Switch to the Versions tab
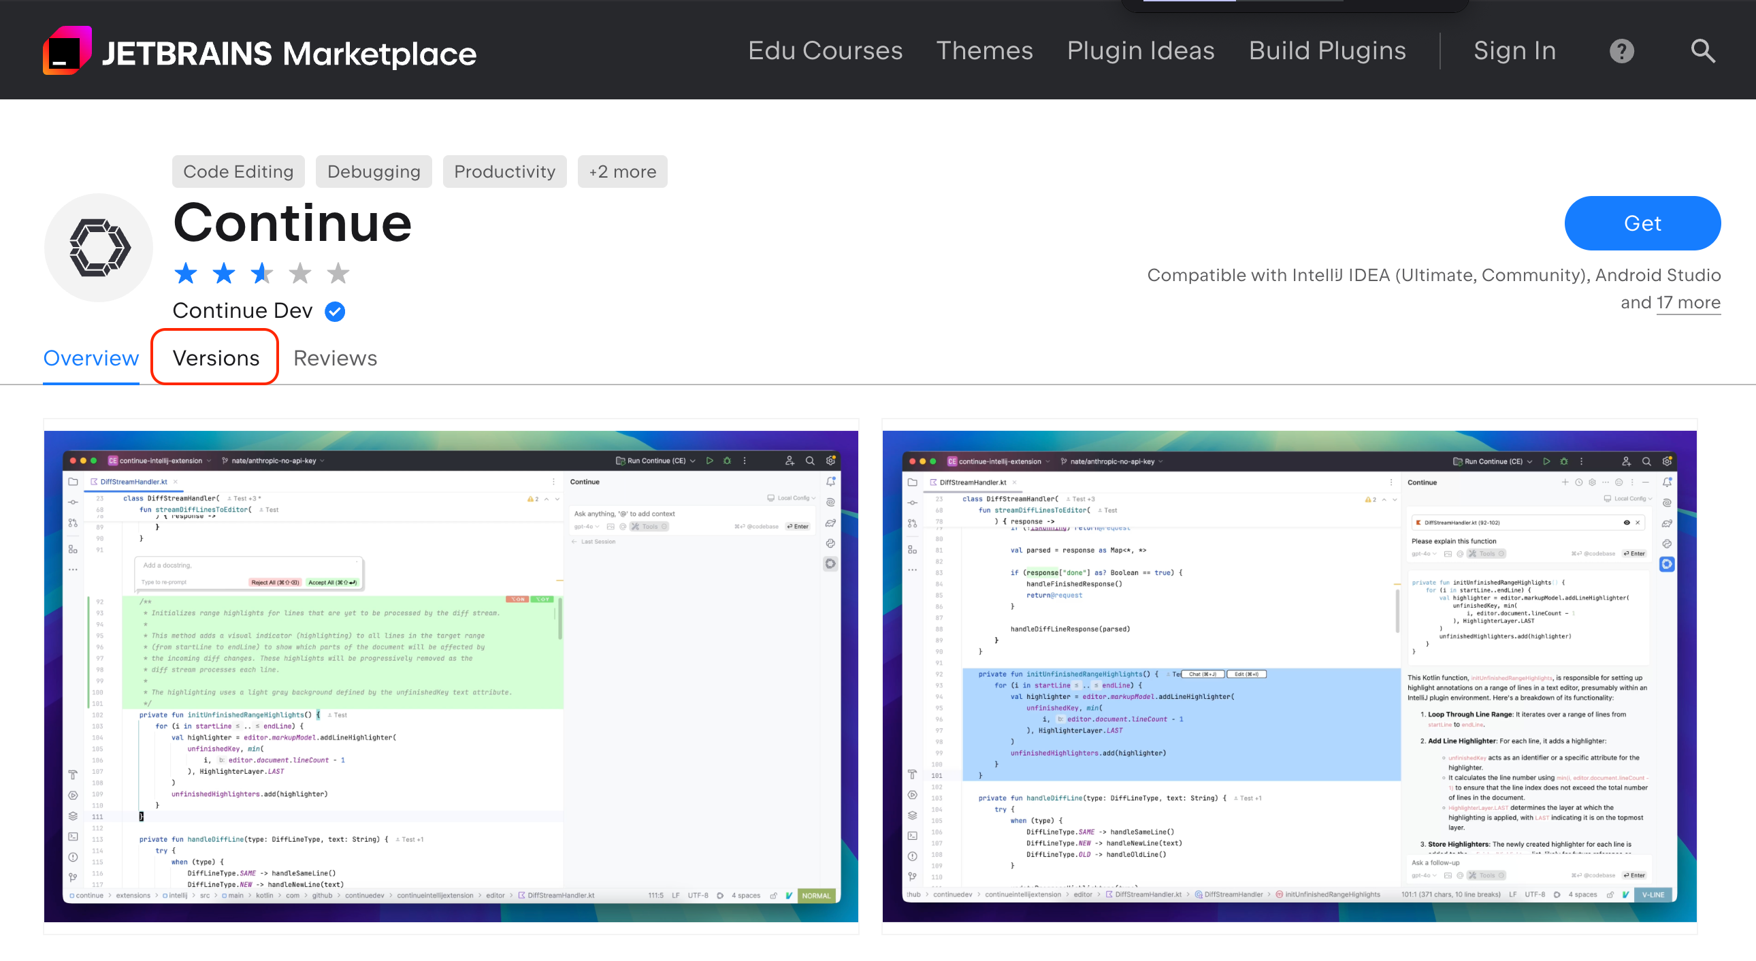Viewport: 1756px width, 961px height. click(215, 359)
